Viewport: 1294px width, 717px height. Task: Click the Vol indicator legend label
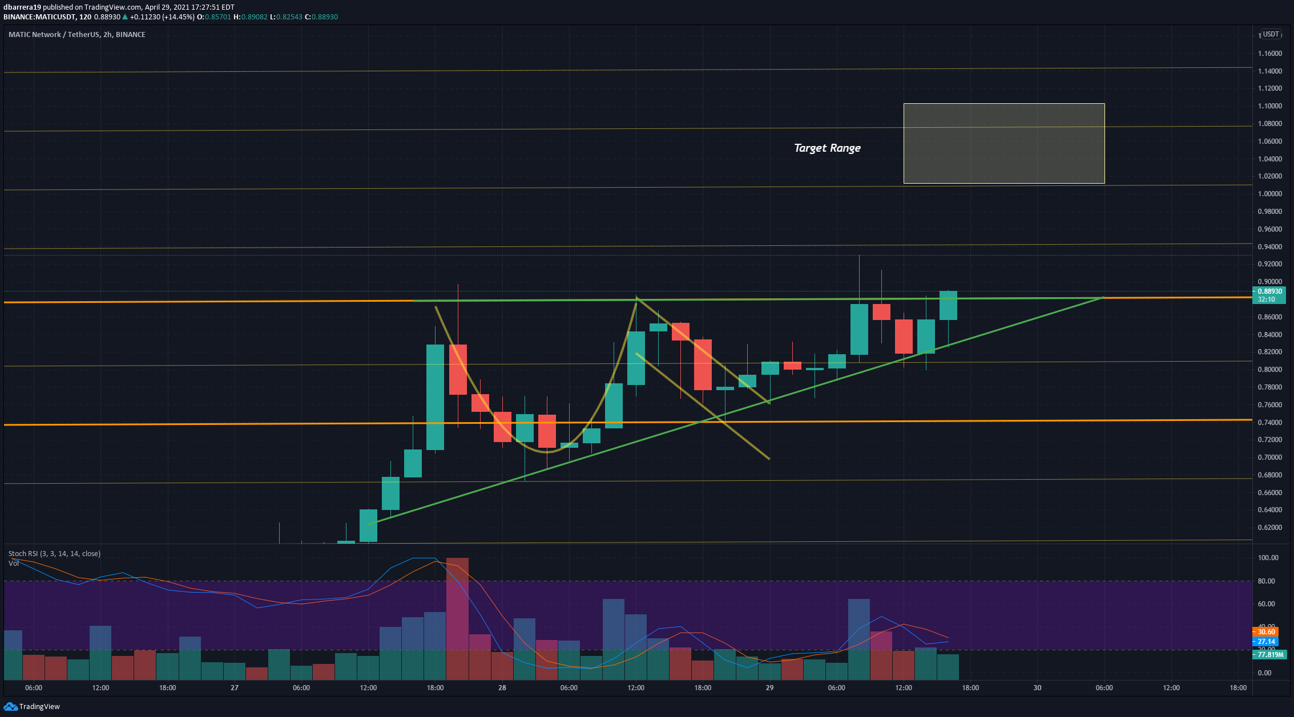point(14,563)
